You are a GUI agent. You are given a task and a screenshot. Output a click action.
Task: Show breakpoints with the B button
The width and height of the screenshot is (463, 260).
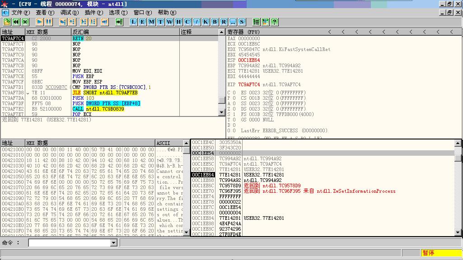(x=215, y=22)
